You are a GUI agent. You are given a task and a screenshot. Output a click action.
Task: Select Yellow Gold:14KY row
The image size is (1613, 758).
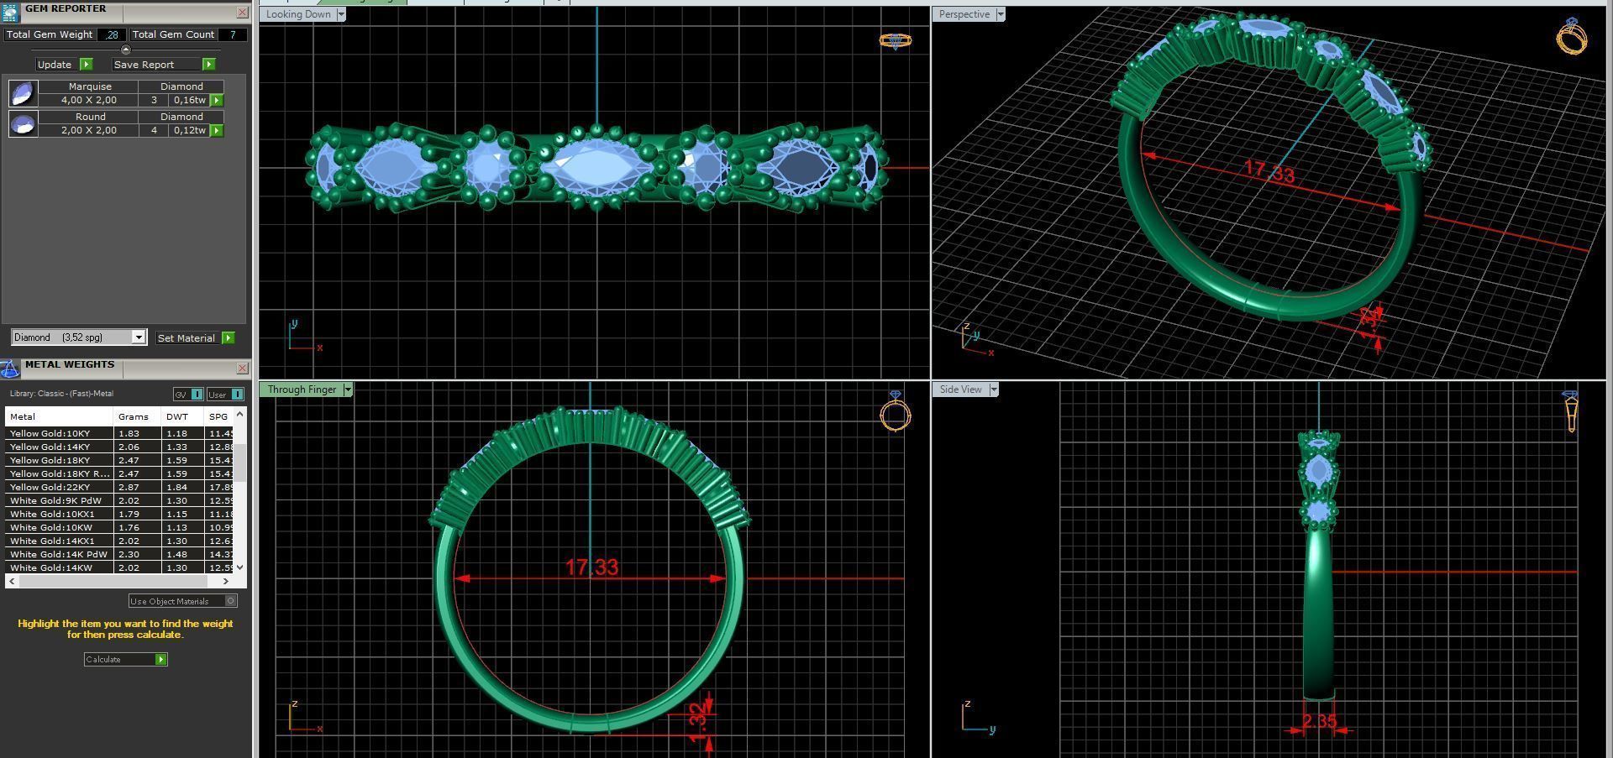(119, 447)
